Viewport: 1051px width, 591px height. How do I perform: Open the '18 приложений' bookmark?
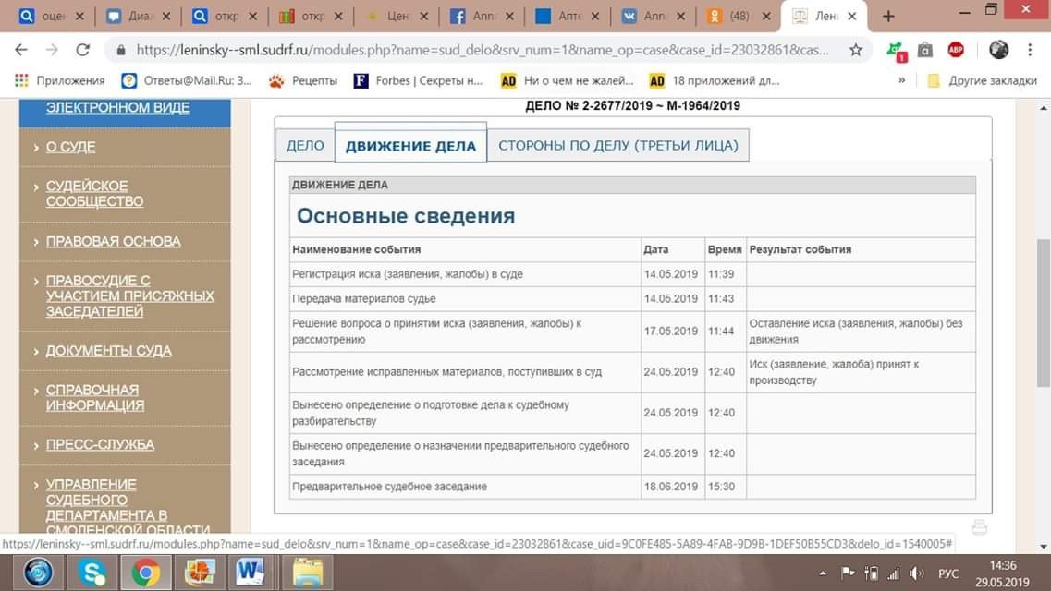(x=715, y=80)
